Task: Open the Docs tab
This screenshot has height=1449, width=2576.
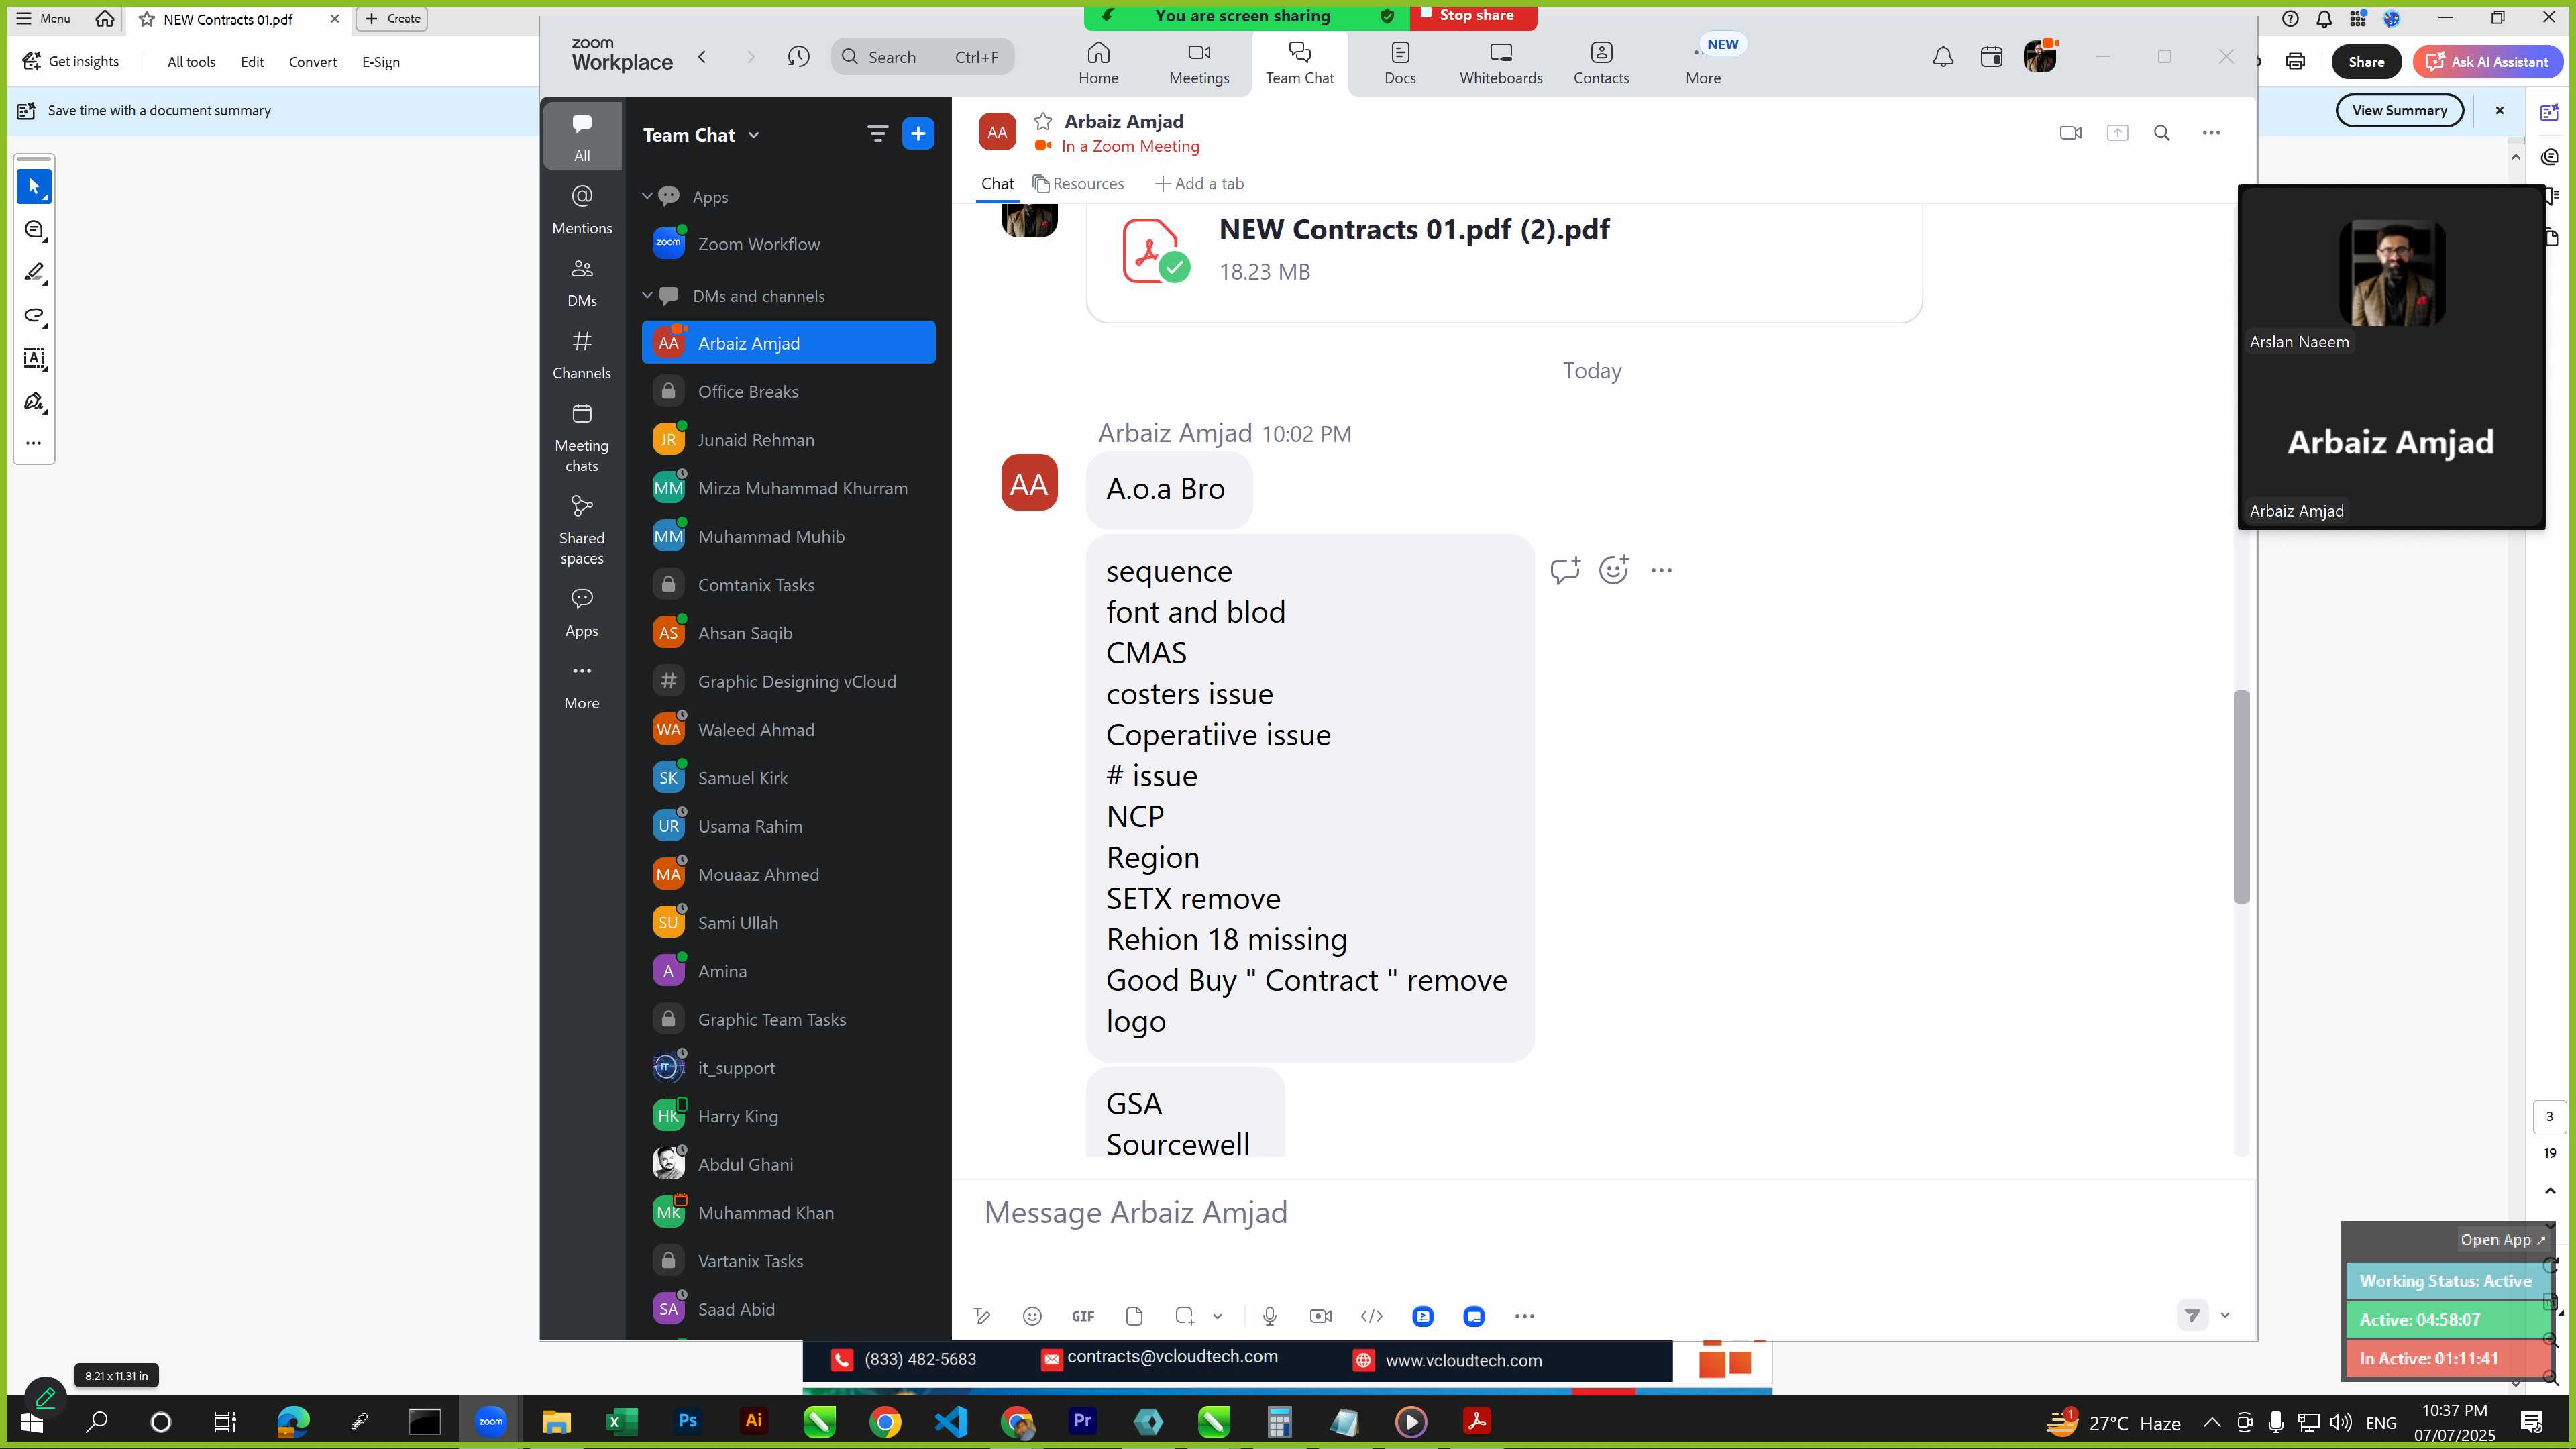Action: pos(1400,63)
